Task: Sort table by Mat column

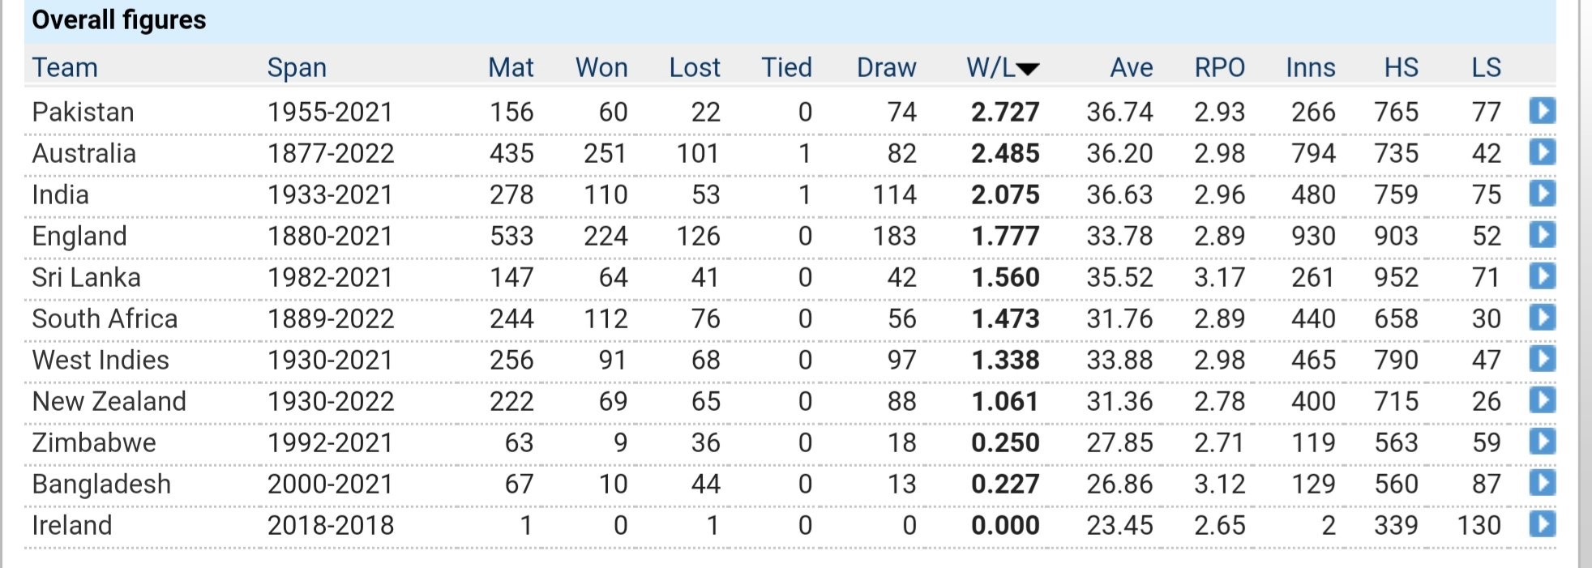Action: tap(511, 67)
